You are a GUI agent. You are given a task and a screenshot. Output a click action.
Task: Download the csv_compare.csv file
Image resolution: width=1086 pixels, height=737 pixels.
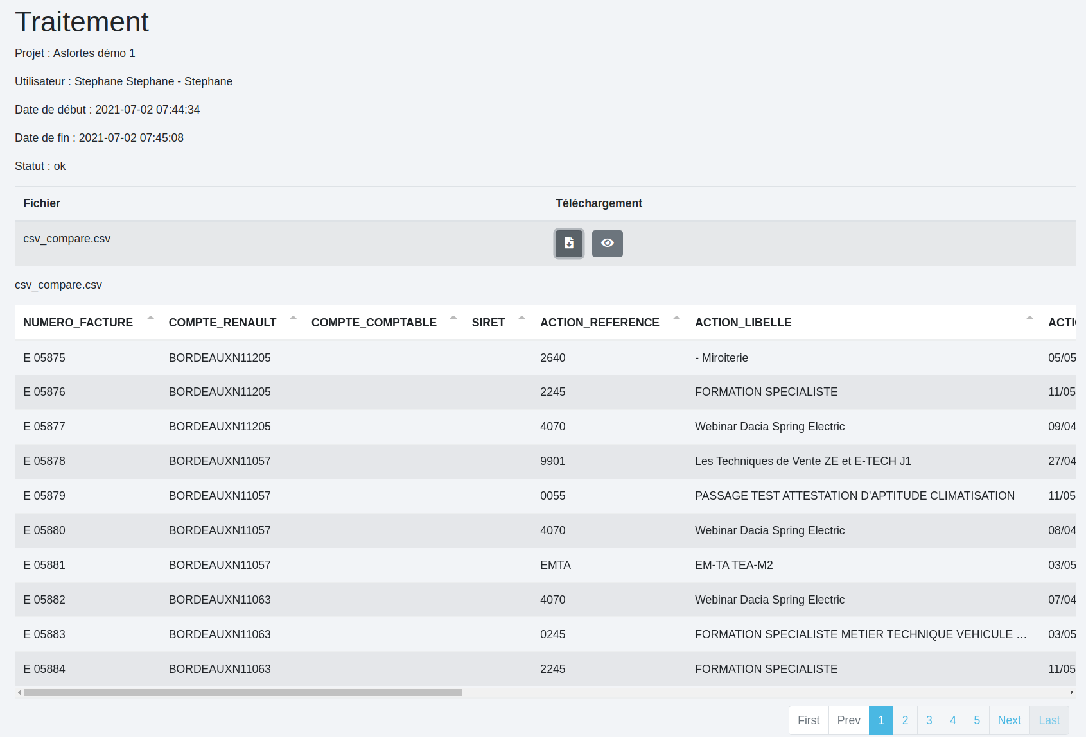(568, 244)
